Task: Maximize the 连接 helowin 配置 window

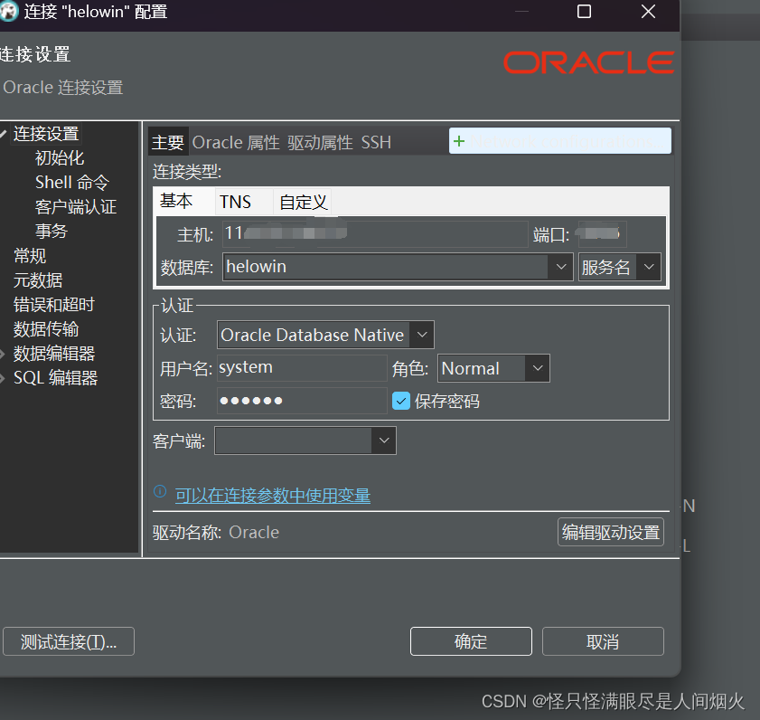Action: tap(584, 11)
